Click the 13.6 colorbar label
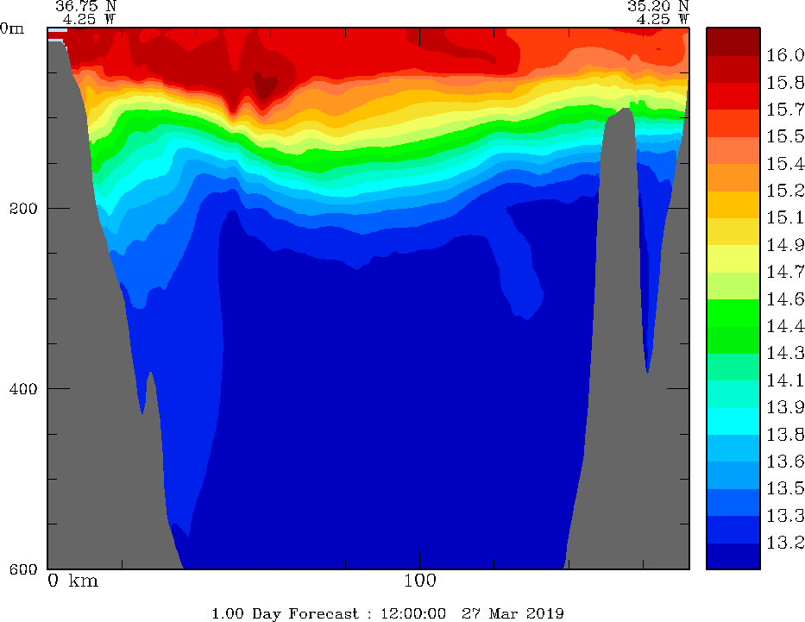The width and height of the screenshot is (805, 622). pos(785,462)
